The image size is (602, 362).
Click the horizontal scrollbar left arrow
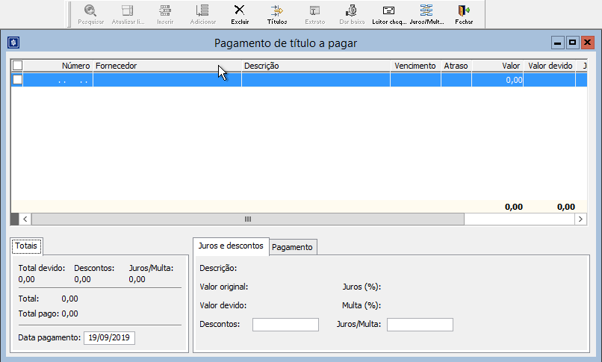(x=25, y=219)
